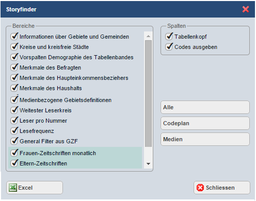Export via the Excel button
This screenshot has width=256, height=201.
[x=35, y=188]
